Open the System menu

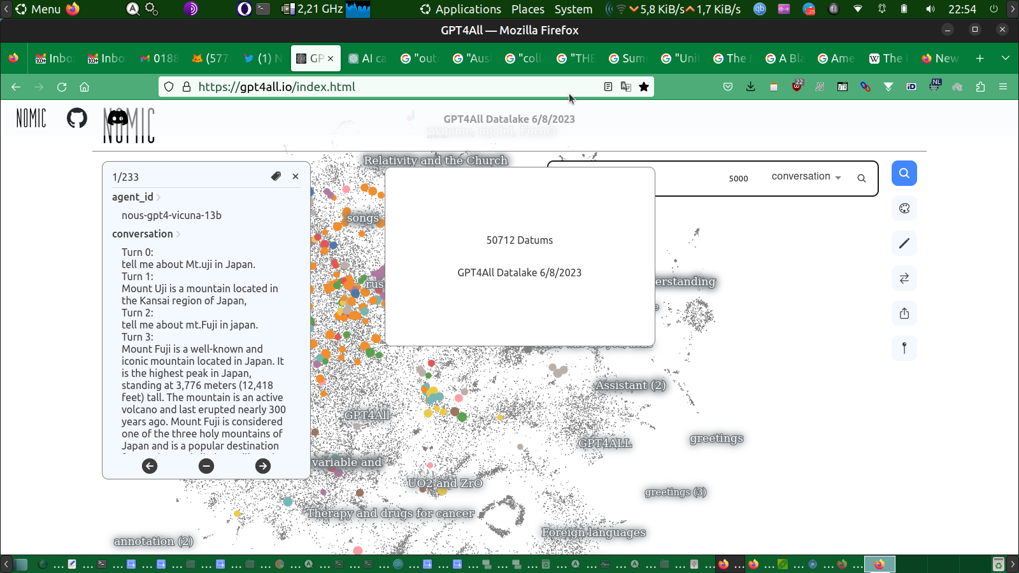(573, 9)
